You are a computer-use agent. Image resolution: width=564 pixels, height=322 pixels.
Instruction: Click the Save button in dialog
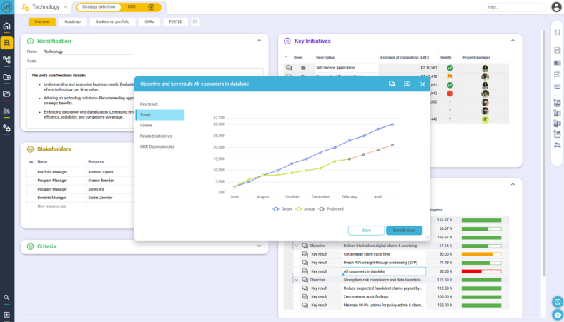(x=366, y=230)
